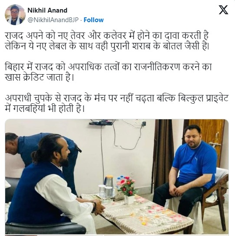Click the paragraph starting with बिहार में राजद

(x=108, y=72)
